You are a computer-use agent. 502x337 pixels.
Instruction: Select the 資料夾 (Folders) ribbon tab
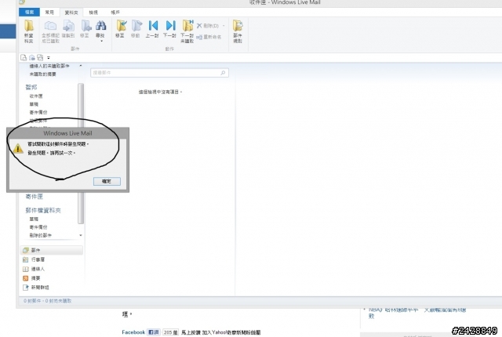pyautogui.click(x=71, y=13)
